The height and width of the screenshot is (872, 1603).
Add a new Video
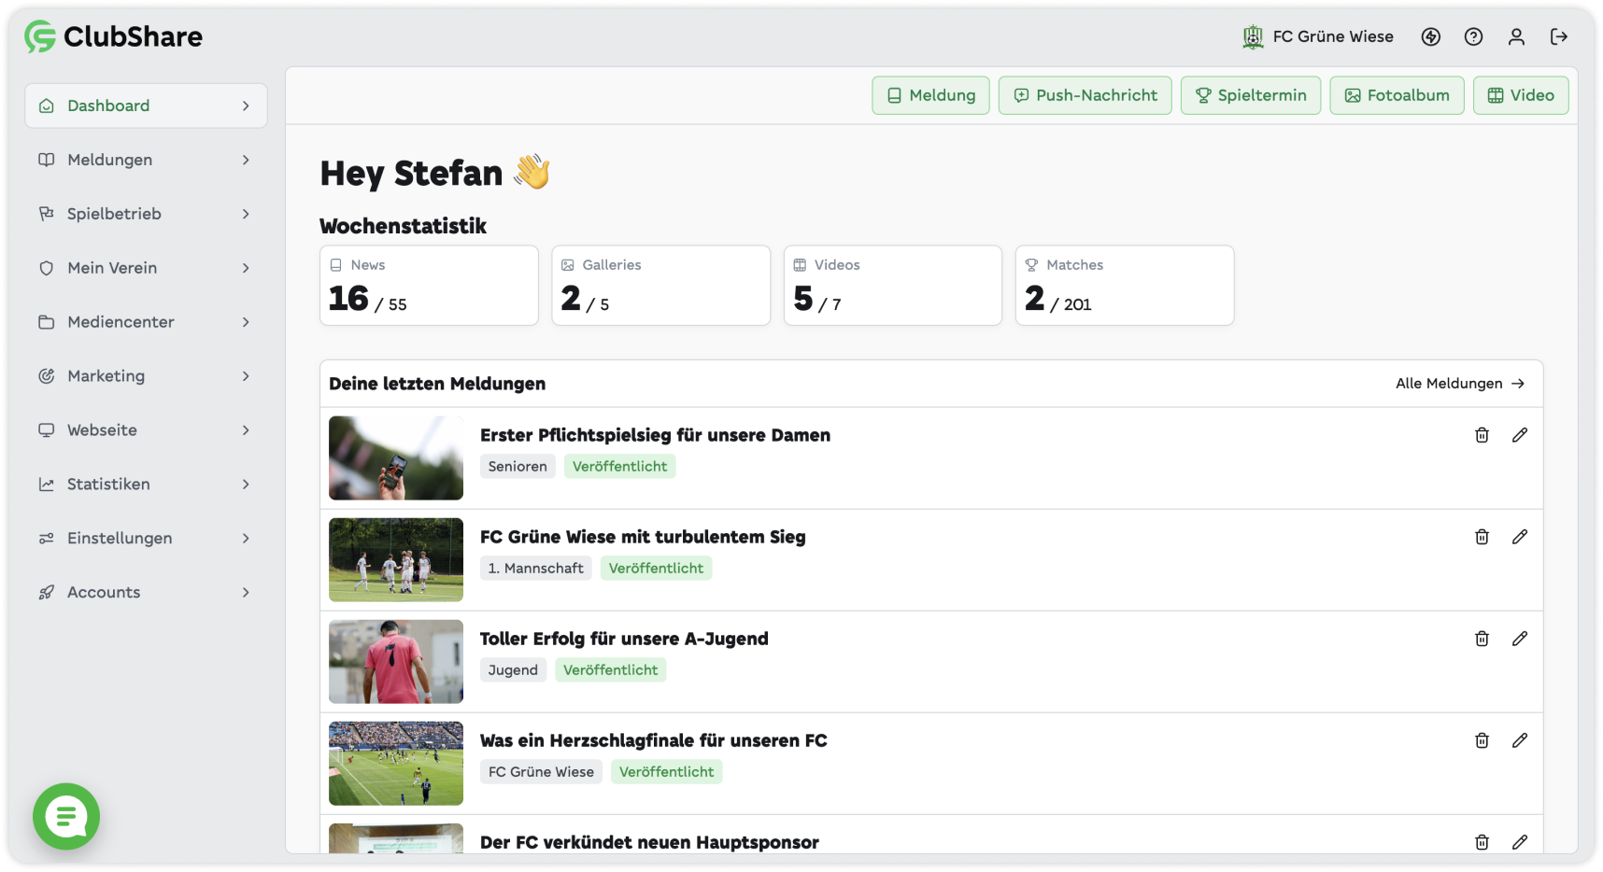1521,95
